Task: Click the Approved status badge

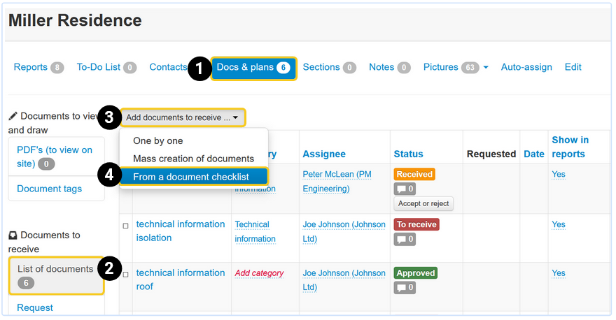Action: point(416,273)
